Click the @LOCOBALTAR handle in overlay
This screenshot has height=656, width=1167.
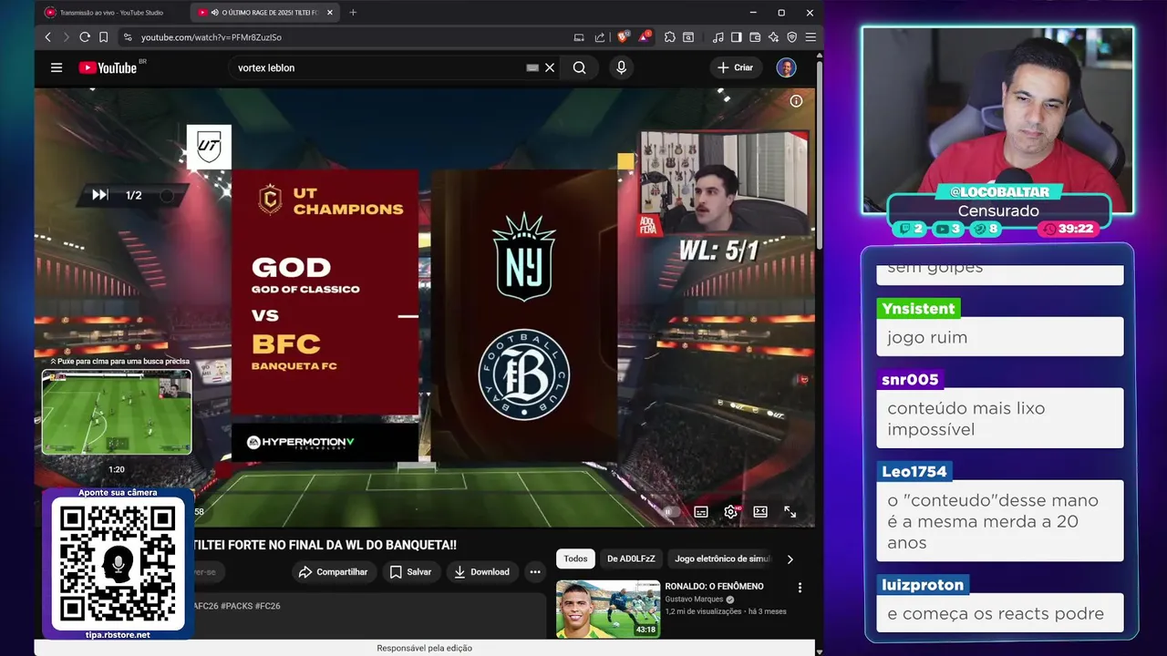(x=998, y=192)
